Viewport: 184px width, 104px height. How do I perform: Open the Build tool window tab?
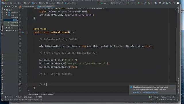[19, 97]
